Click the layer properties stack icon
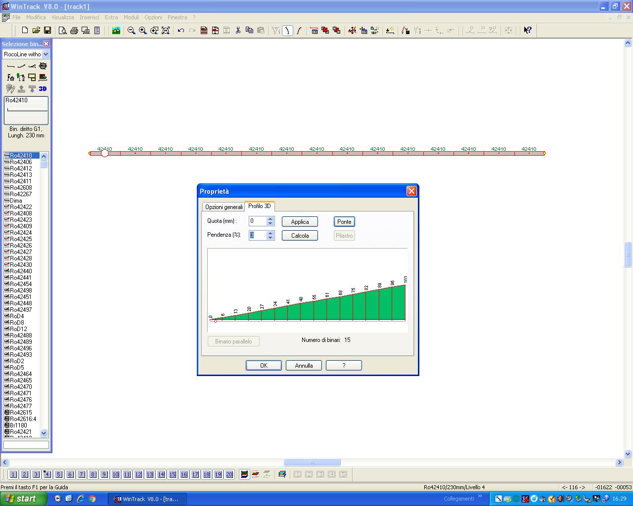The image size is (633, 506). point(282,474)
